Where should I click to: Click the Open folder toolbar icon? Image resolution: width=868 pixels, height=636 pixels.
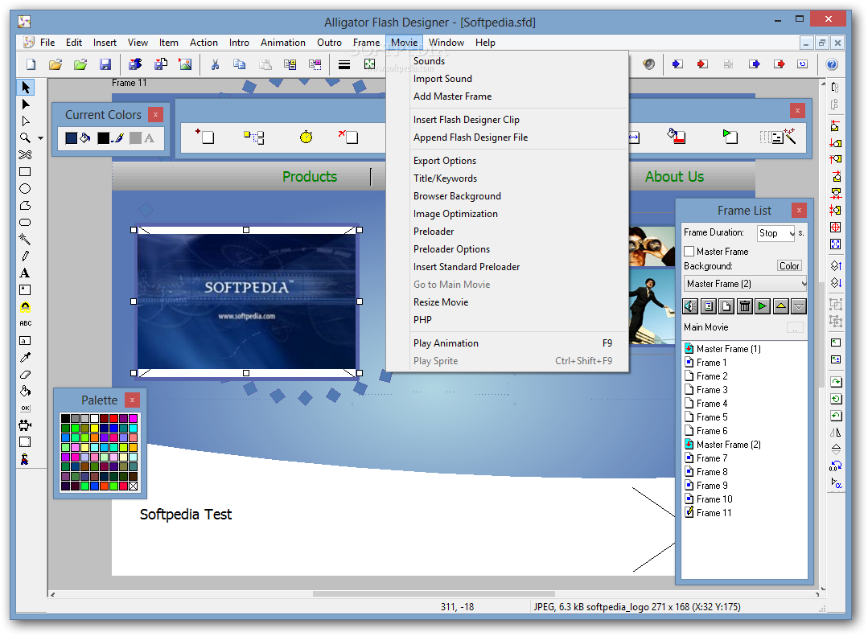click(x=56, y=65)
